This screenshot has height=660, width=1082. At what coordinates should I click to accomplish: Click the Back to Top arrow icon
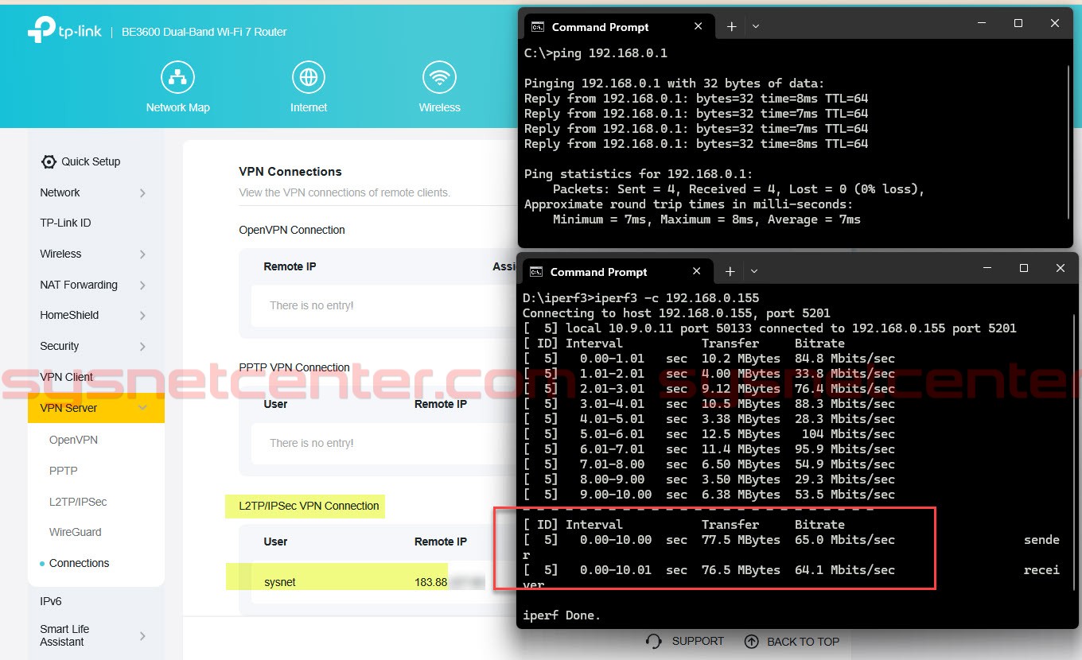tap(751, 641)
